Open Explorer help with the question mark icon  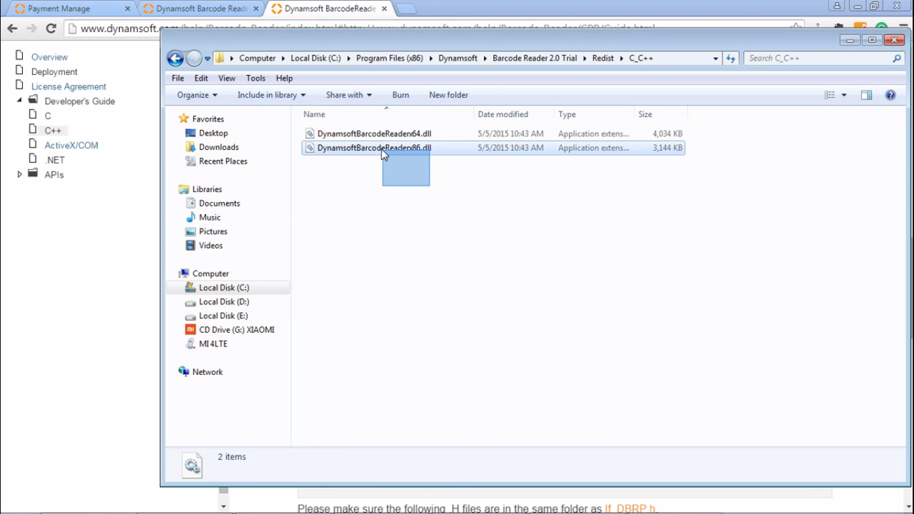pyautogui.click(x=890, y=94)
